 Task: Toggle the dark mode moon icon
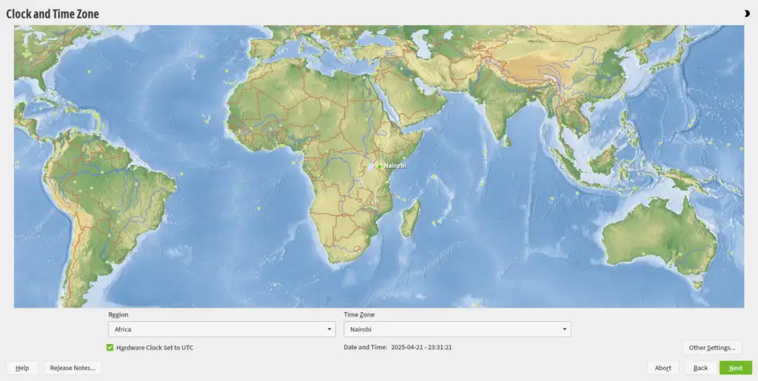pyautogui.click(x=746, y=13)
